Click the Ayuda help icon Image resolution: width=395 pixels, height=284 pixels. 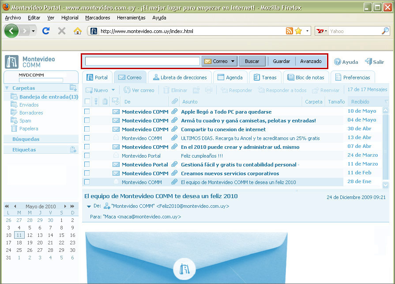point(338,62)
